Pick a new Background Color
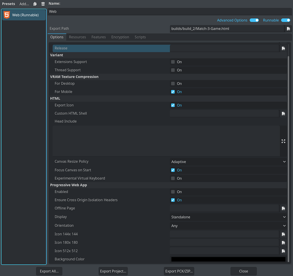 228,259
